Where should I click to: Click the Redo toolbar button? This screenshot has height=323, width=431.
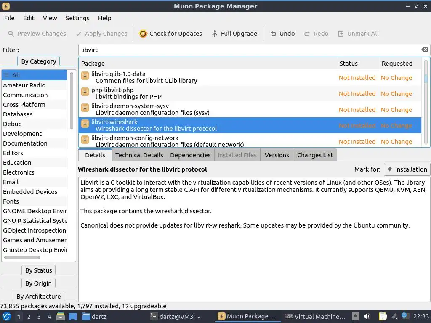point(316,34)
